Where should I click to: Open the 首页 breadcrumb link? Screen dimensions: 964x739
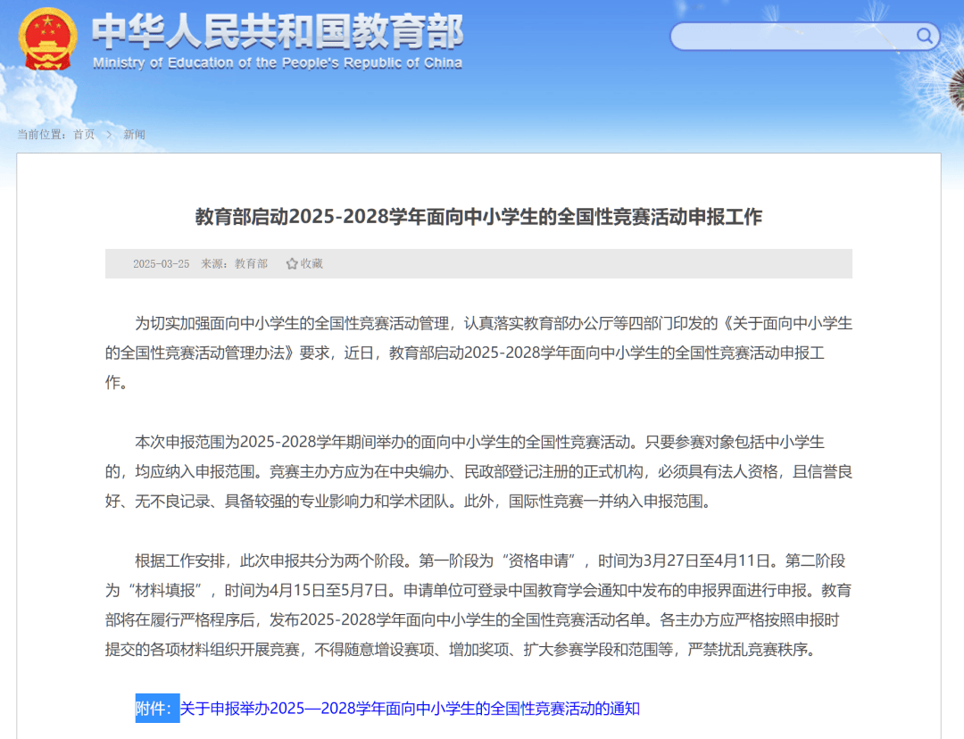click(84, 135)
